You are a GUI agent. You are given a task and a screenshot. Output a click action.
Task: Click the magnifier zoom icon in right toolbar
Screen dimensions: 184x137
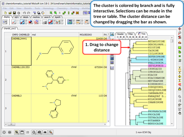pyautogui.click(x=180, y=33)
